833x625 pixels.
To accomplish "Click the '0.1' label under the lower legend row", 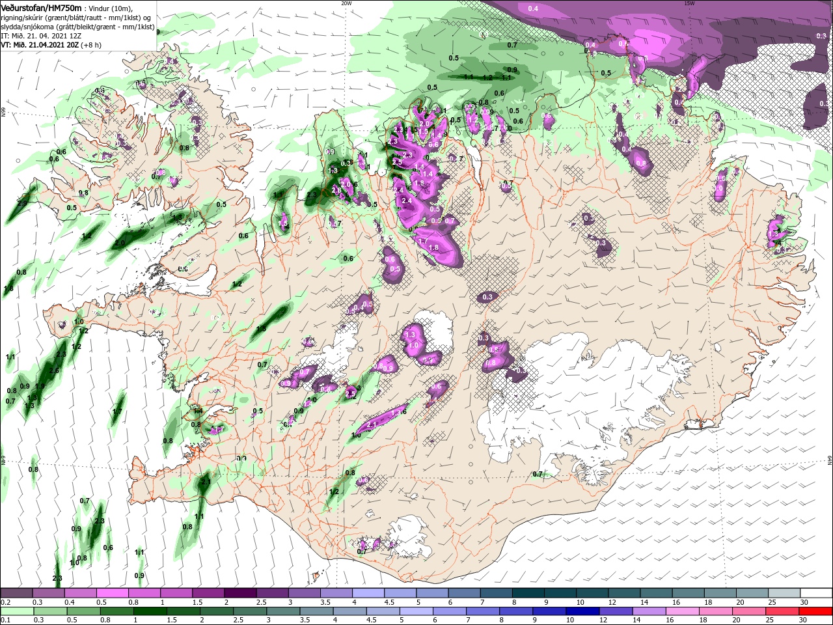I will [x=5, y=620].
